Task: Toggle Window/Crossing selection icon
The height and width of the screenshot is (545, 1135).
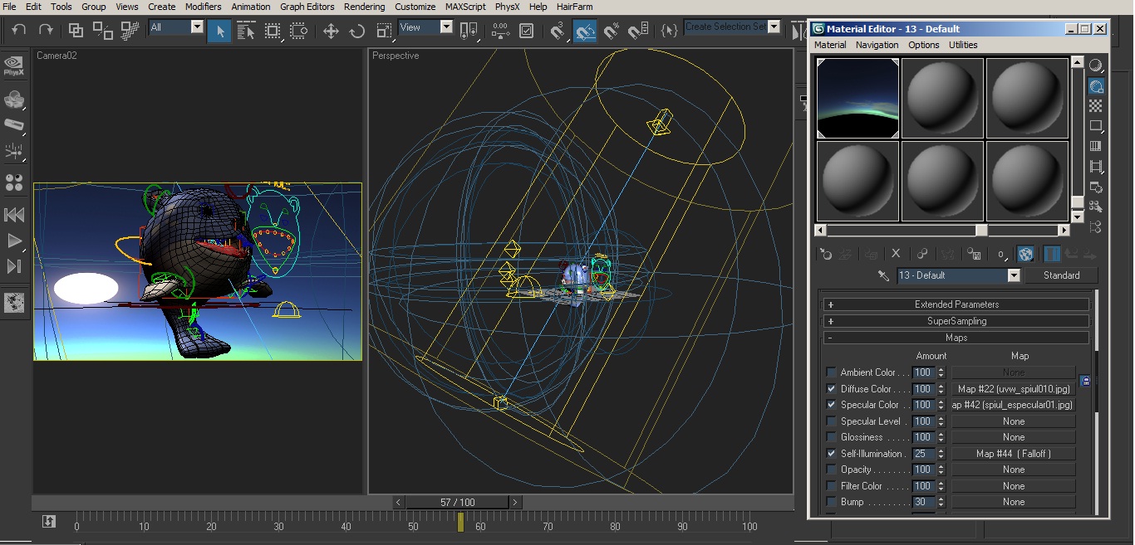Action: (x=299, y=31)
